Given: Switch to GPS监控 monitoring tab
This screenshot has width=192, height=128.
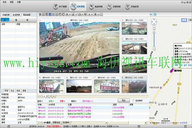Looking at the screenshot, I should [47, 123].
